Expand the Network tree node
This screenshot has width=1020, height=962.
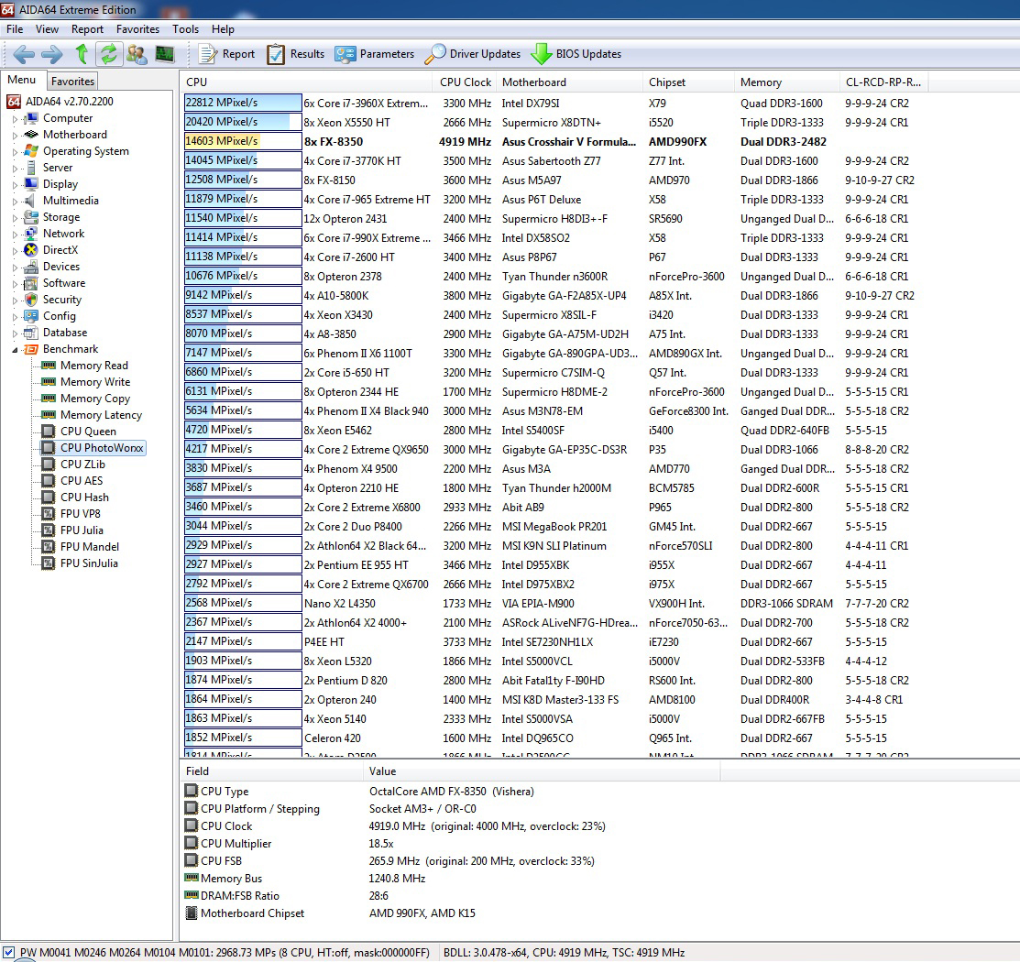[15, 235]
